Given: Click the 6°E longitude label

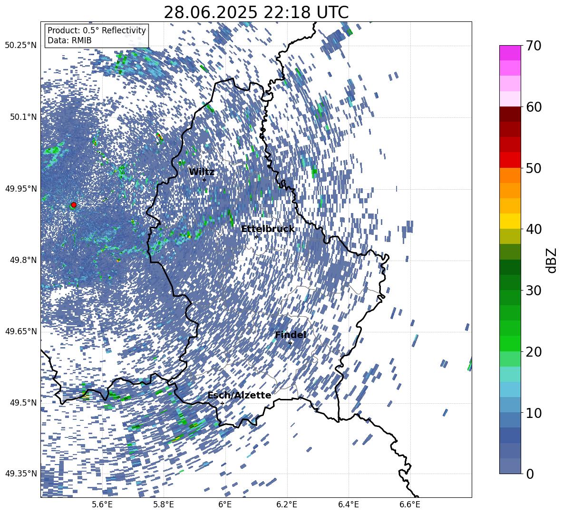Looking at the screenshot, I should [225, 504].
